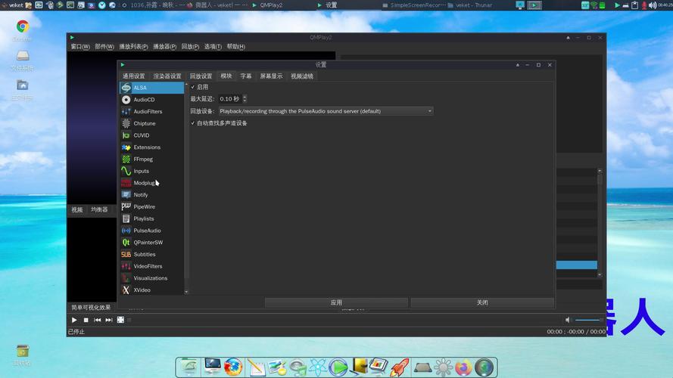Image resolution: width=673 pixels, height=378 pixels.
Task: Select the Chiptune module
Action: click(152, 123)
